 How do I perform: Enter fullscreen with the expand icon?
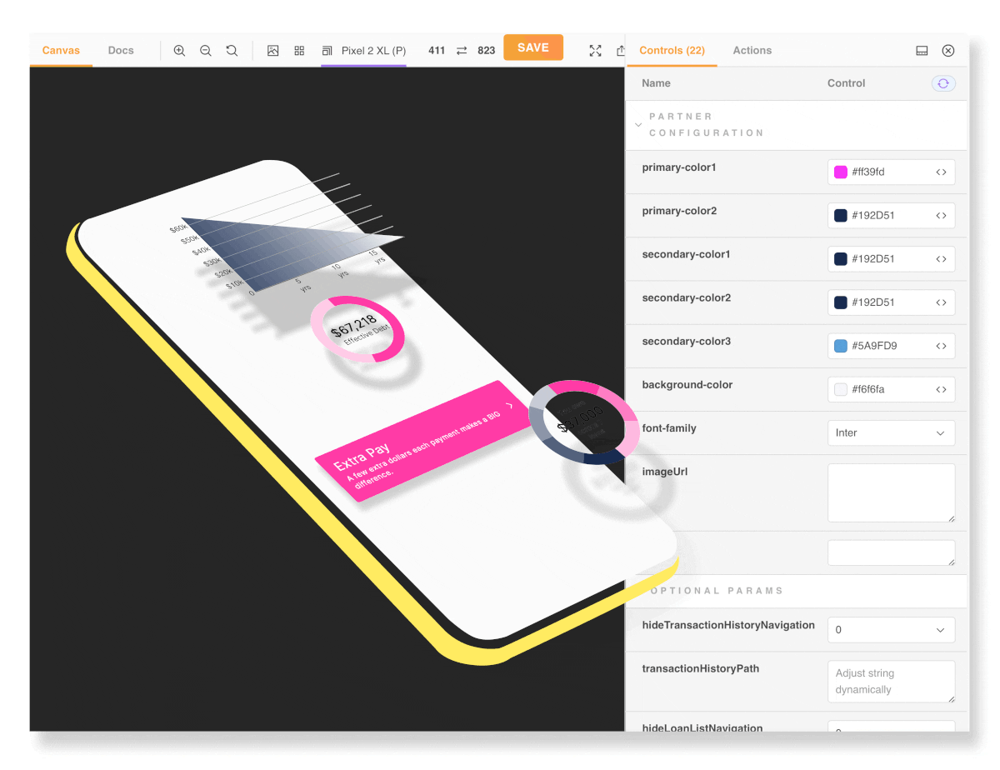[x=595, y=51]
